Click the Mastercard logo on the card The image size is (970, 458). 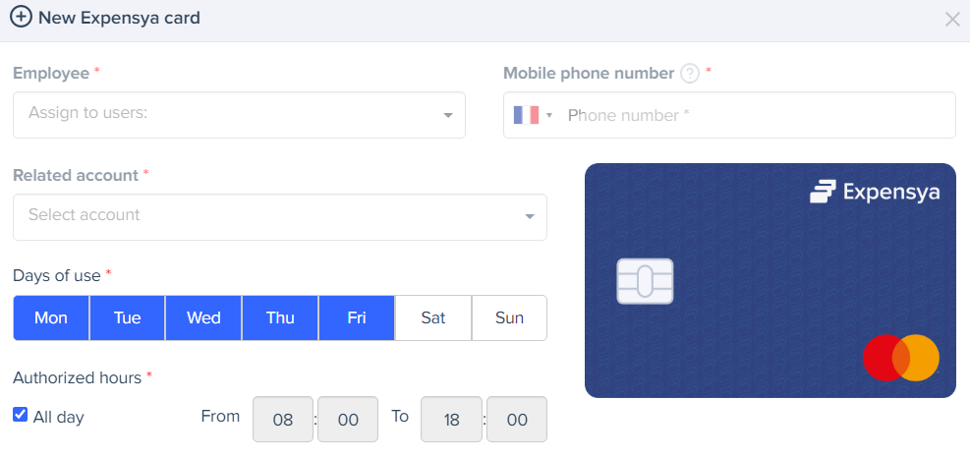pyautogui.click(x=901, y=358)
